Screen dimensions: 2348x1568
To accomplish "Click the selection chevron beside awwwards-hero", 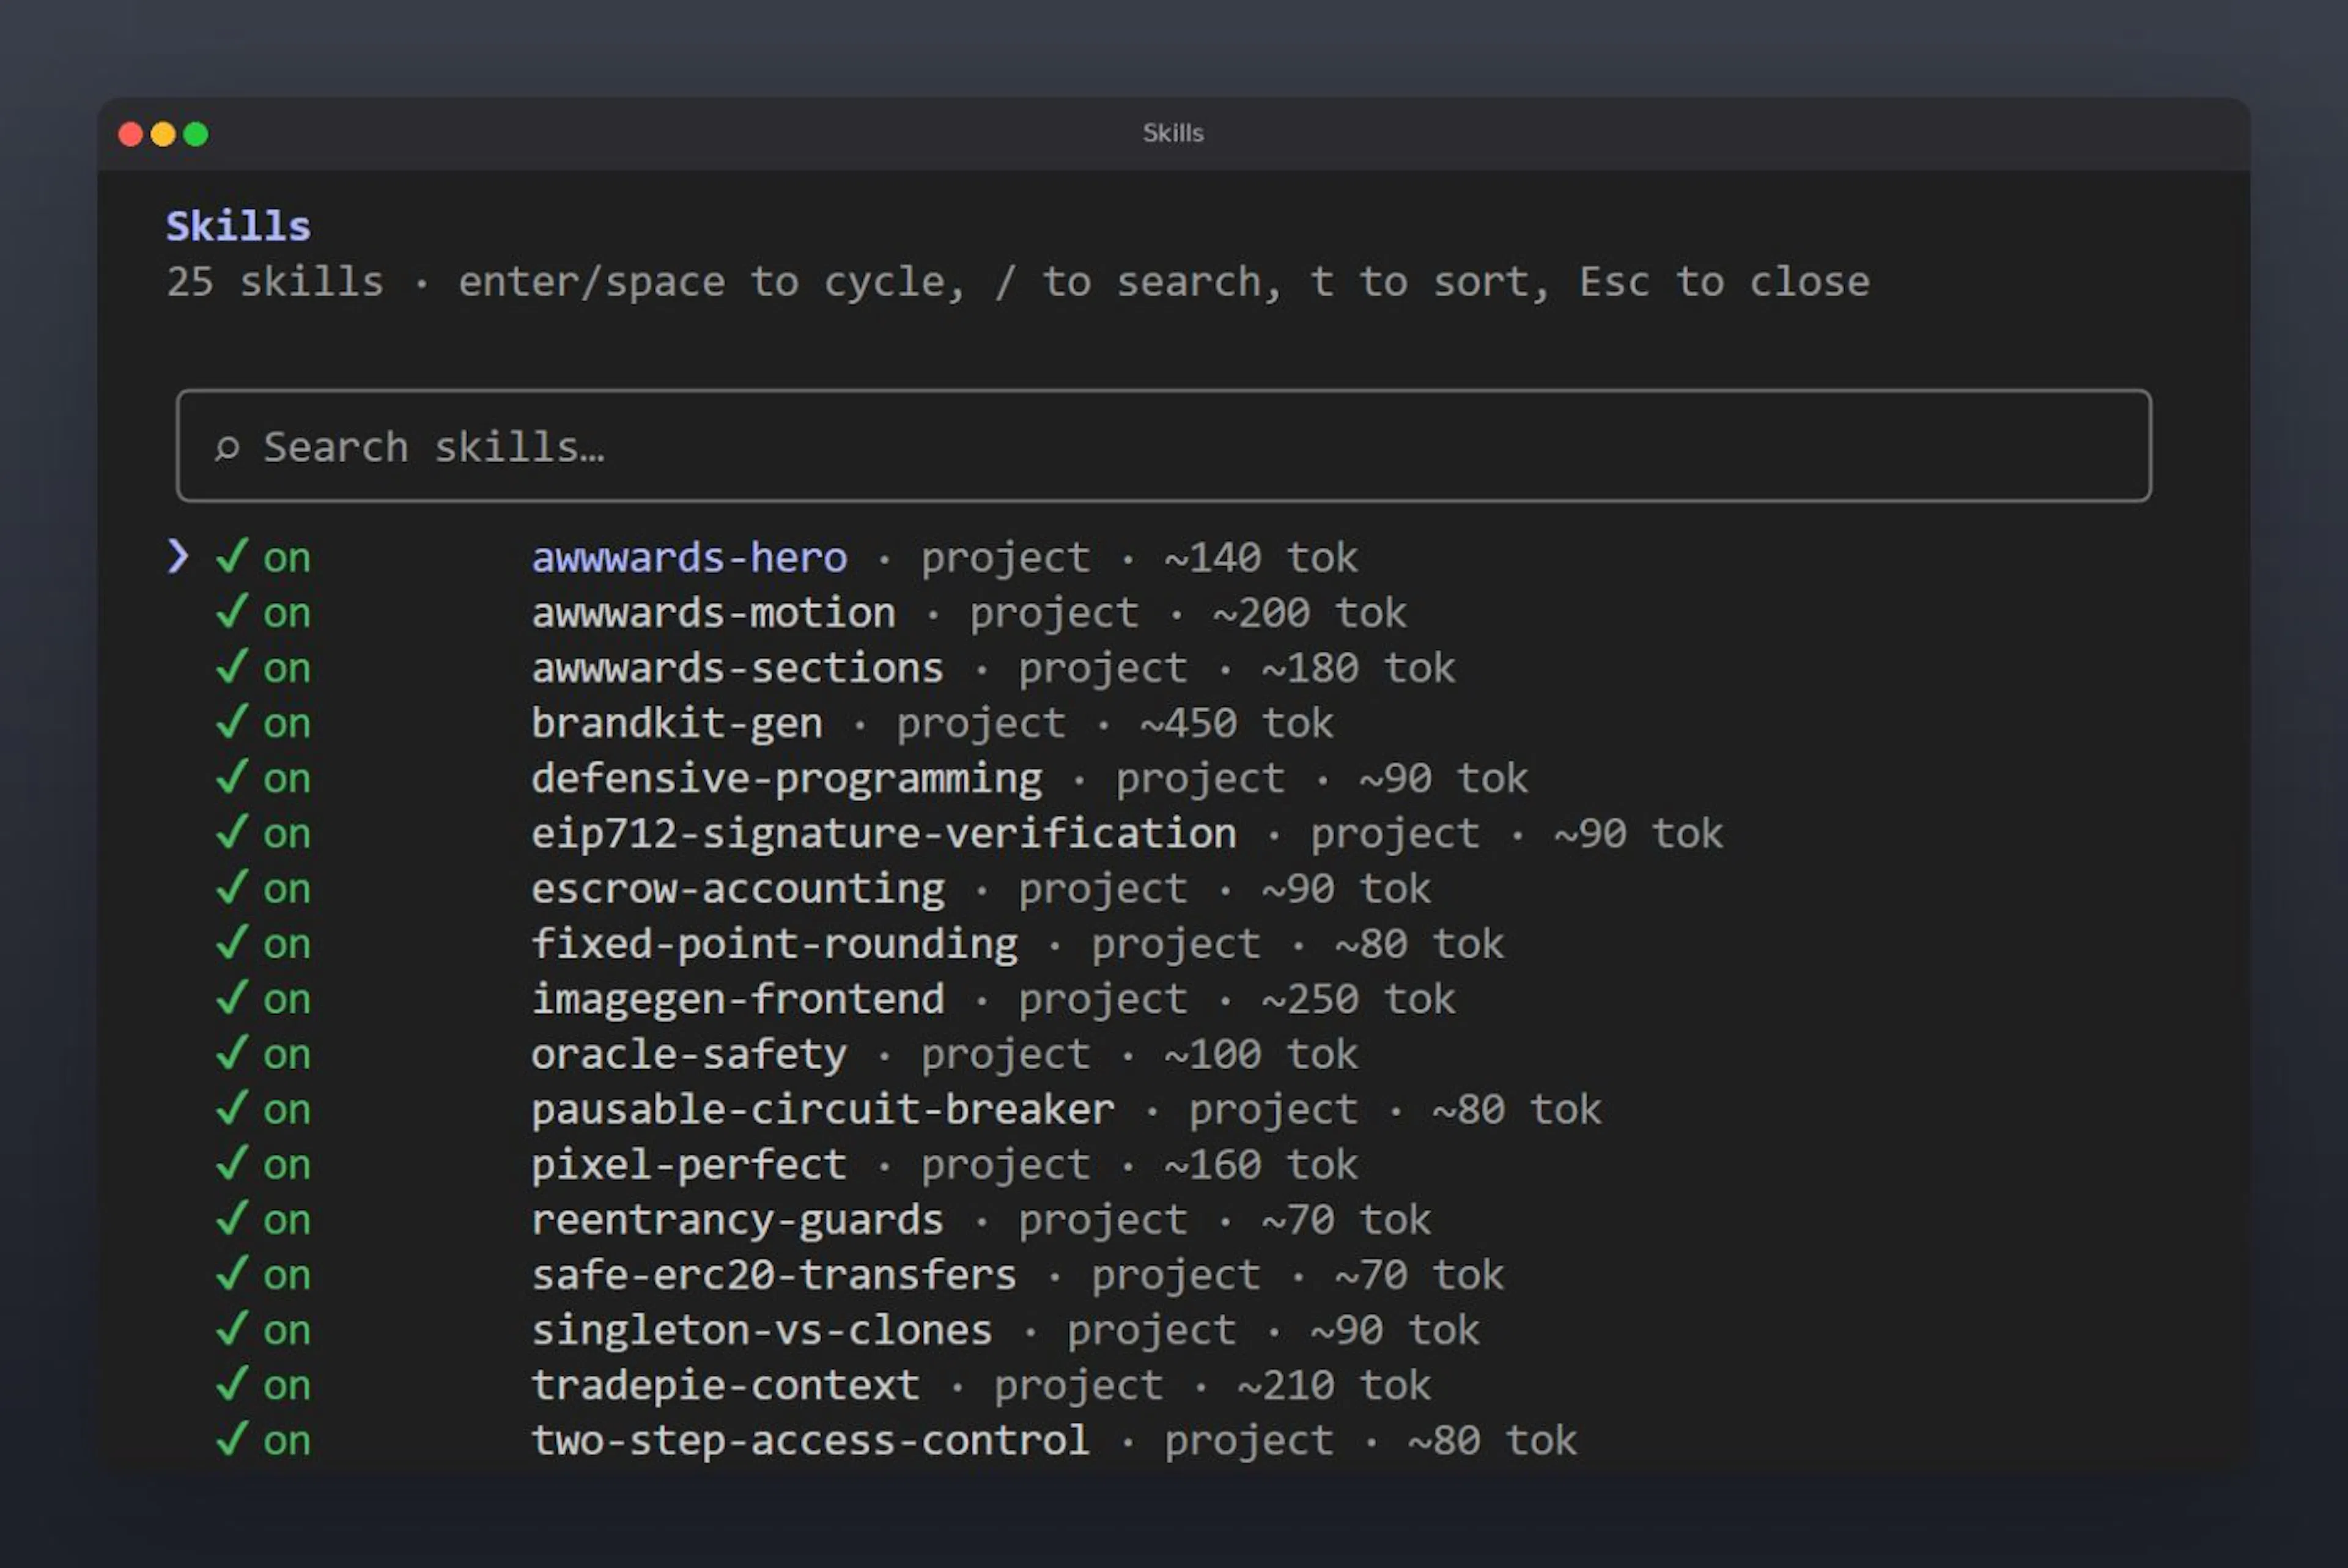I will [x=178, y=556].
